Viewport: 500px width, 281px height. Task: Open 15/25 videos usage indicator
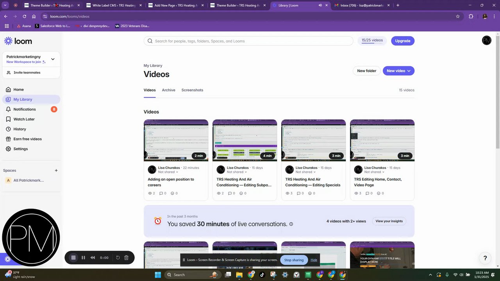click(x=372, y=41)
